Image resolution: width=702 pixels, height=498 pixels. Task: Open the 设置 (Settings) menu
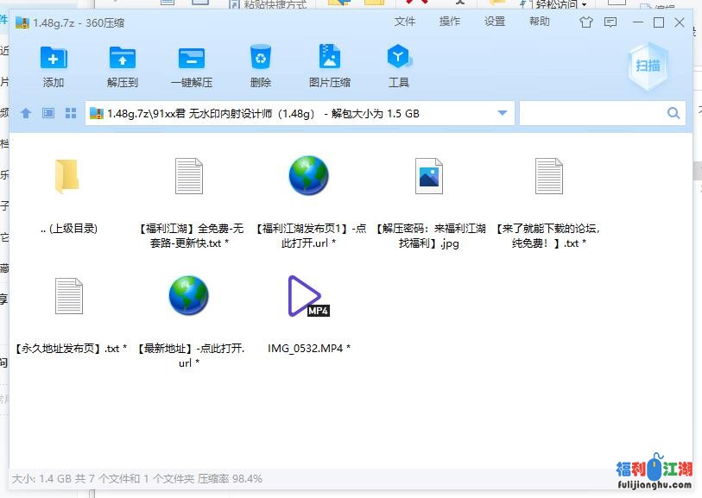coord(494,22)
